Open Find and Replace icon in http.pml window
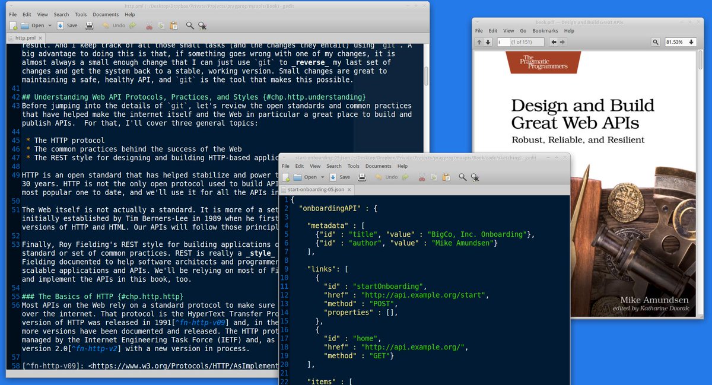The width and height of the screenshot is (712, 385). click(202, 26)
